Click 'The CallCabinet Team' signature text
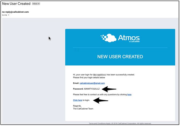The width and height of the screenshot is (180, 126). 83,109
